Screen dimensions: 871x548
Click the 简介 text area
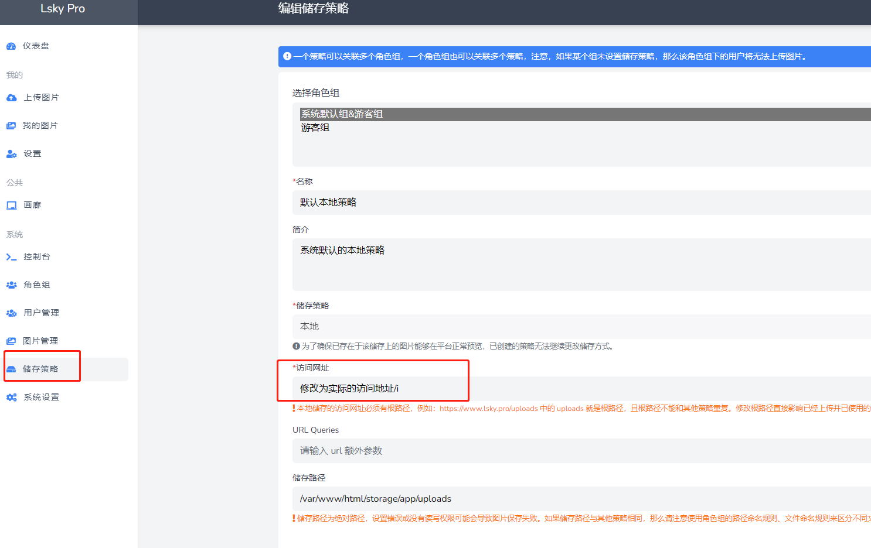(x=580, y=264)
